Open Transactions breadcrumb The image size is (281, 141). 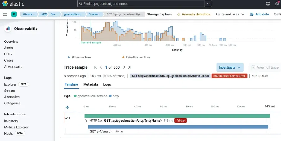(x=94, y=14)
